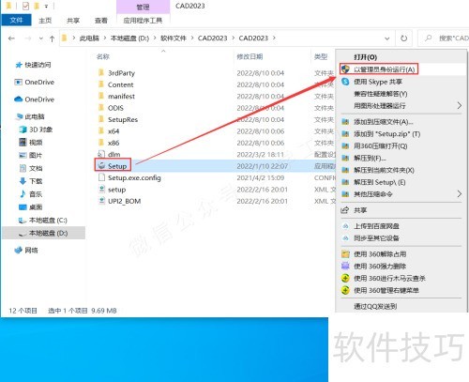Select the ODIS folder icon
This screenshot has height=382, width=469.
point(101,108)
